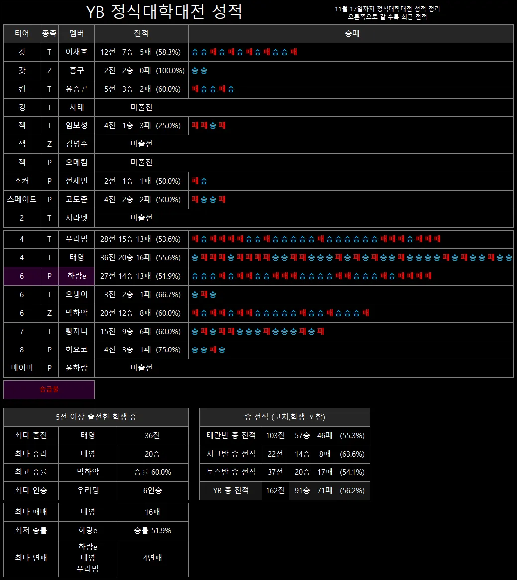Click the 승급불 button below the table

click(x=49, y=390)
